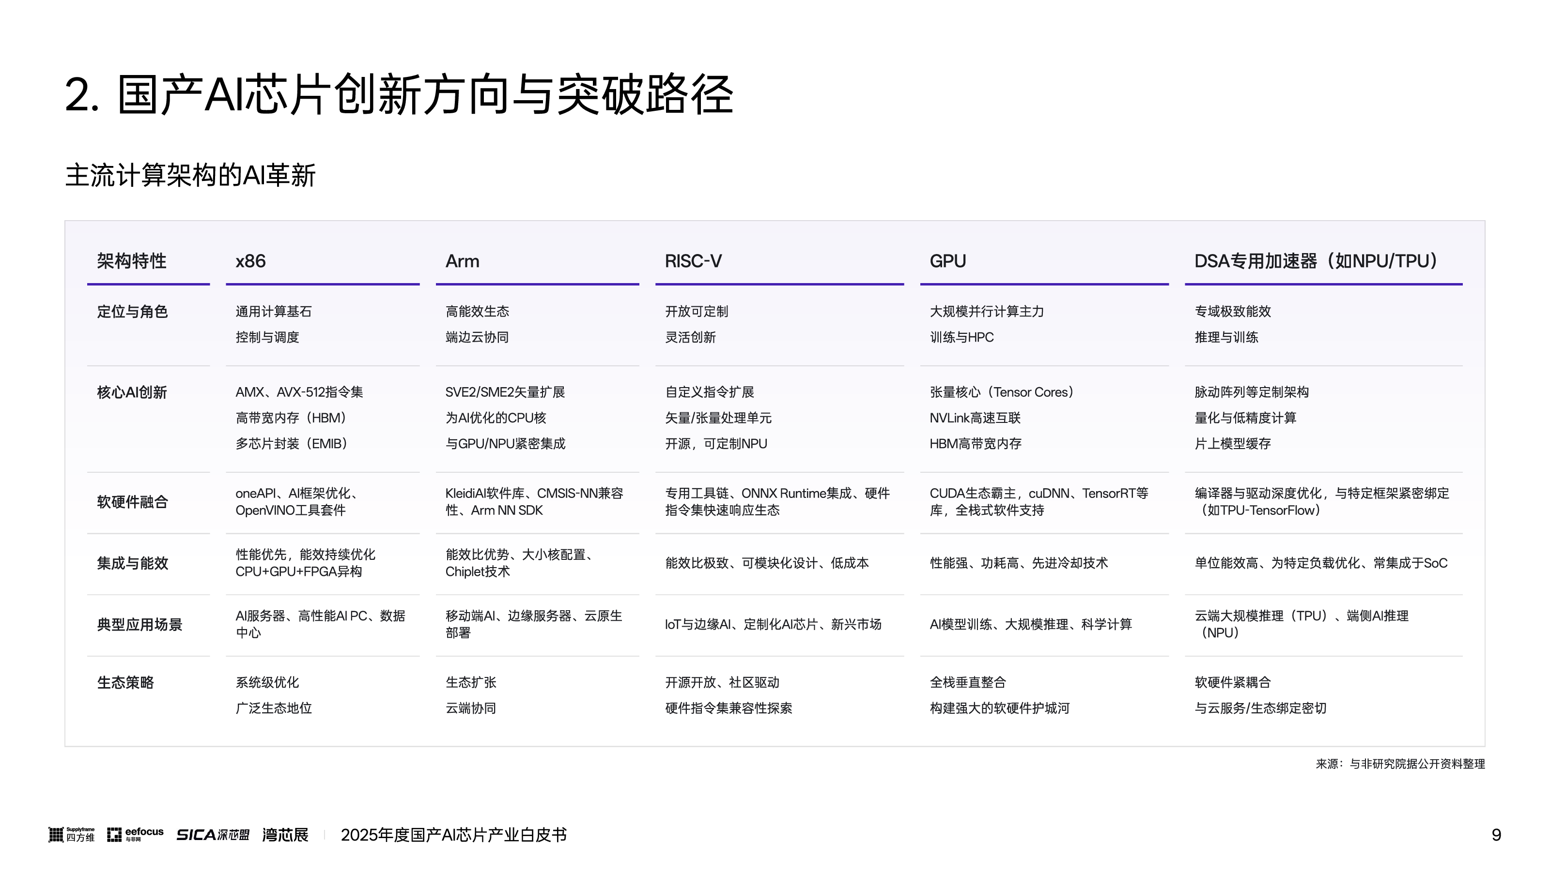
Task: Click the 生态策略 row label
Action: [126, 682]
